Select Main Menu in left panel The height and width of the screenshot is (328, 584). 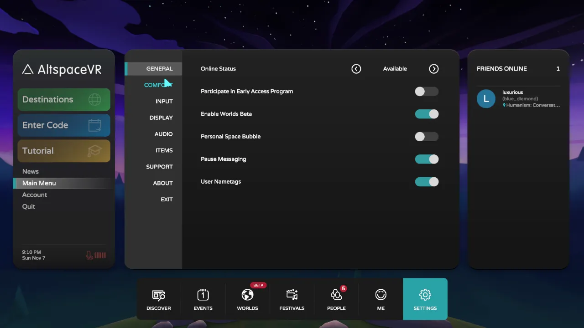(x=63, y=183)
